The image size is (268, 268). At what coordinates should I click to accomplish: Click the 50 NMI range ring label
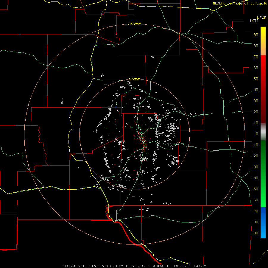tap(134, 79)
